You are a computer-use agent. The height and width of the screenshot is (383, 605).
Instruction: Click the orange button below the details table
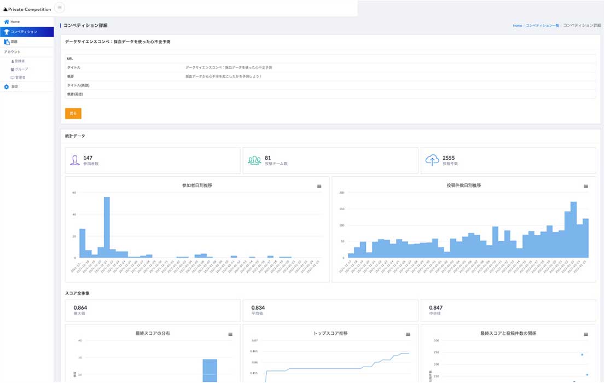[73, 113]
